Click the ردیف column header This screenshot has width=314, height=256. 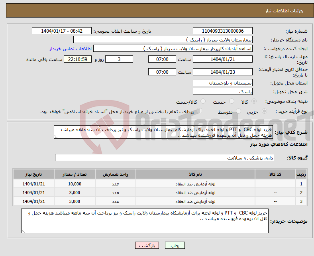[301, 174]
